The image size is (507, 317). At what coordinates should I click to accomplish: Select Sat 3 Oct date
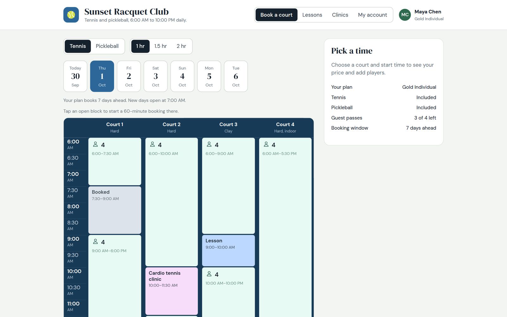coord(156,76)
